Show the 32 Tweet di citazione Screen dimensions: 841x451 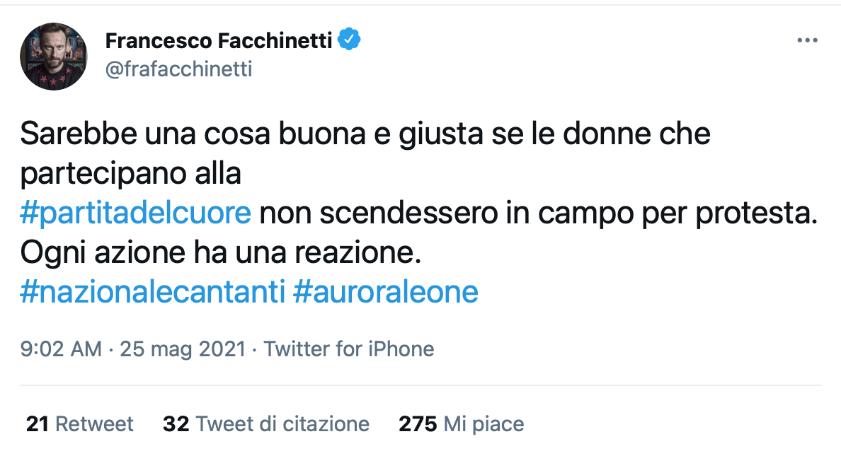[x=266, y=423]
